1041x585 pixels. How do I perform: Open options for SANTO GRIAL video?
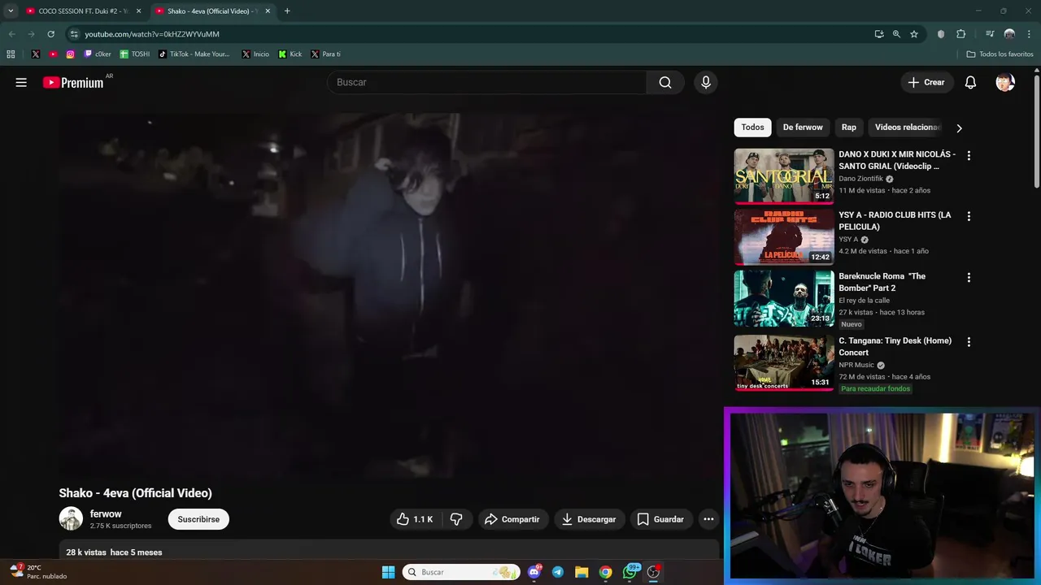click(x=968, y=155)
